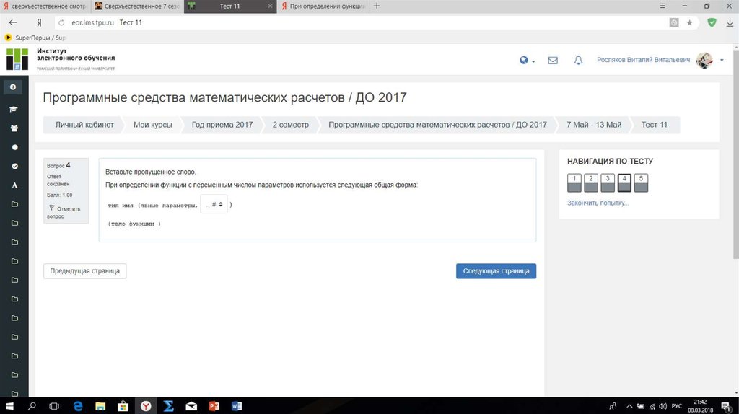This screenshot has height=414, width=739.
Task: Jump to question 3 in test navigation
Action: coord(608,182)
